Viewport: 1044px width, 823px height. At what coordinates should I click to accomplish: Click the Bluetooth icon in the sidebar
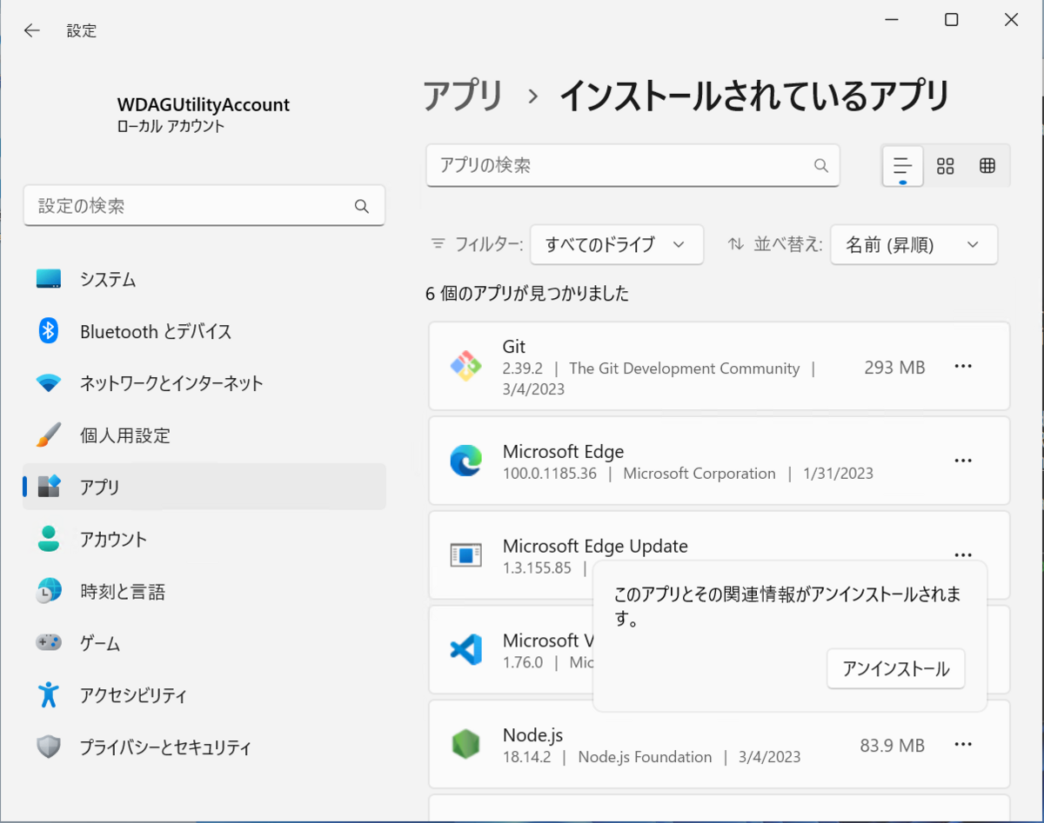(x=49, y=330)
